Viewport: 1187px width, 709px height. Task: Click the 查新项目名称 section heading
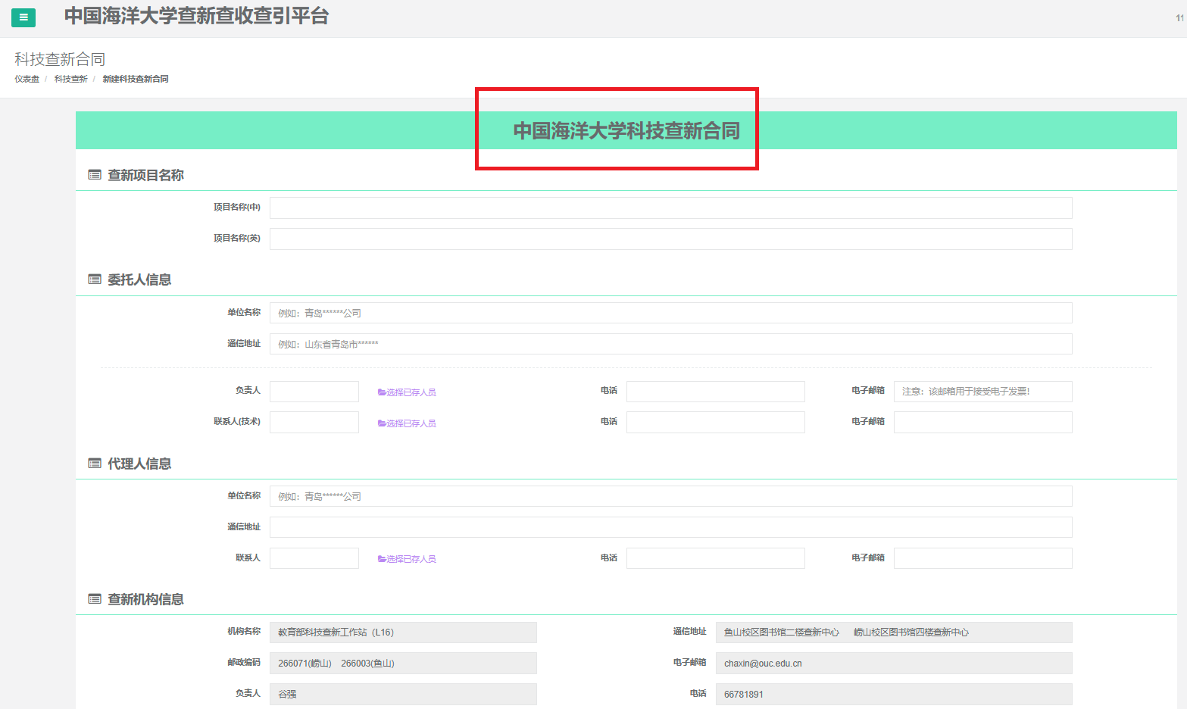pyautogui.click(x=145, y=175)
